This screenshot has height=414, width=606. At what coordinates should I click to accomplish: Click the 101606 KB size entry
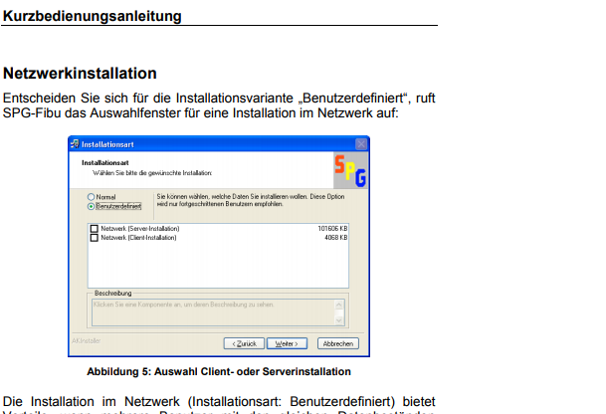331,229
